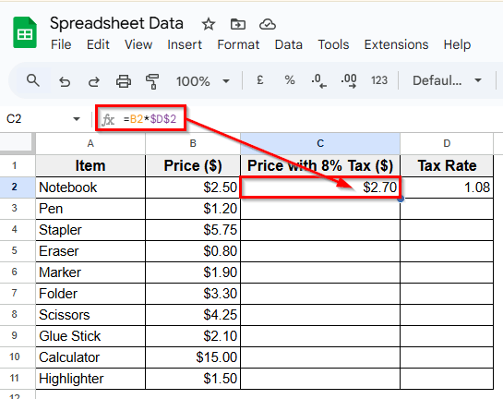The height and width of the screenshot is (399, 503).
Task: Select the Item header cell
Action: [x=90, y=166]
